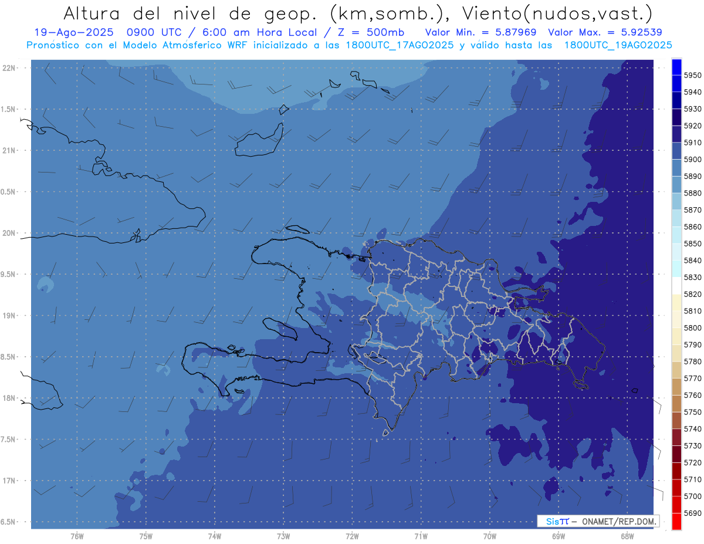Screen dimensions: 704x544
Task: Click the 5890 color scale label
Action: (x=692, y=176)
